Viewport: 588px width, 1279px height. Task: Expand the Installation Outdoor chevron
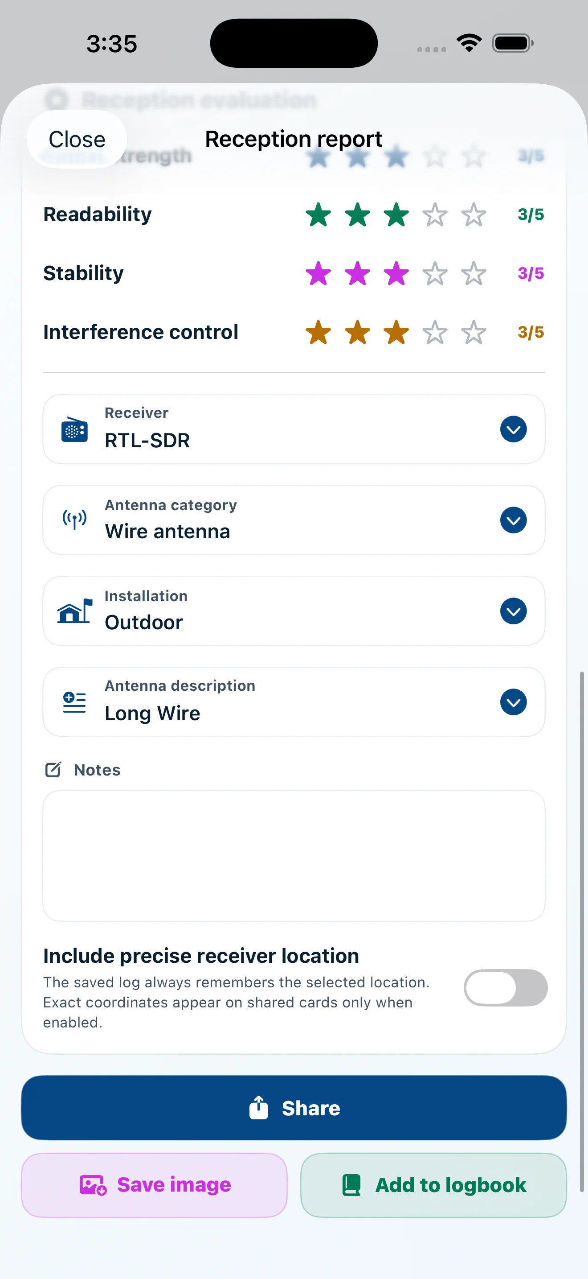coord(513,611)
